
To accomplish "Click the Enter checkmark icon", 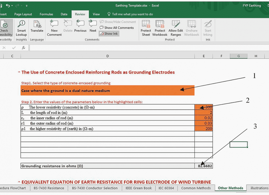I will click(14, 48).
